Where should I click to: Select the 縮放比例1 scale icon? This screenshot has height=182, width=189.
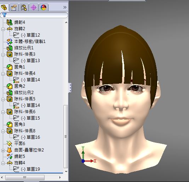(x=10, y=48)
